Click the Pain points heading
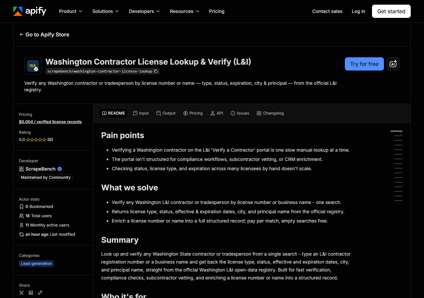The image size is (424, 298). (x=123, y=135)
